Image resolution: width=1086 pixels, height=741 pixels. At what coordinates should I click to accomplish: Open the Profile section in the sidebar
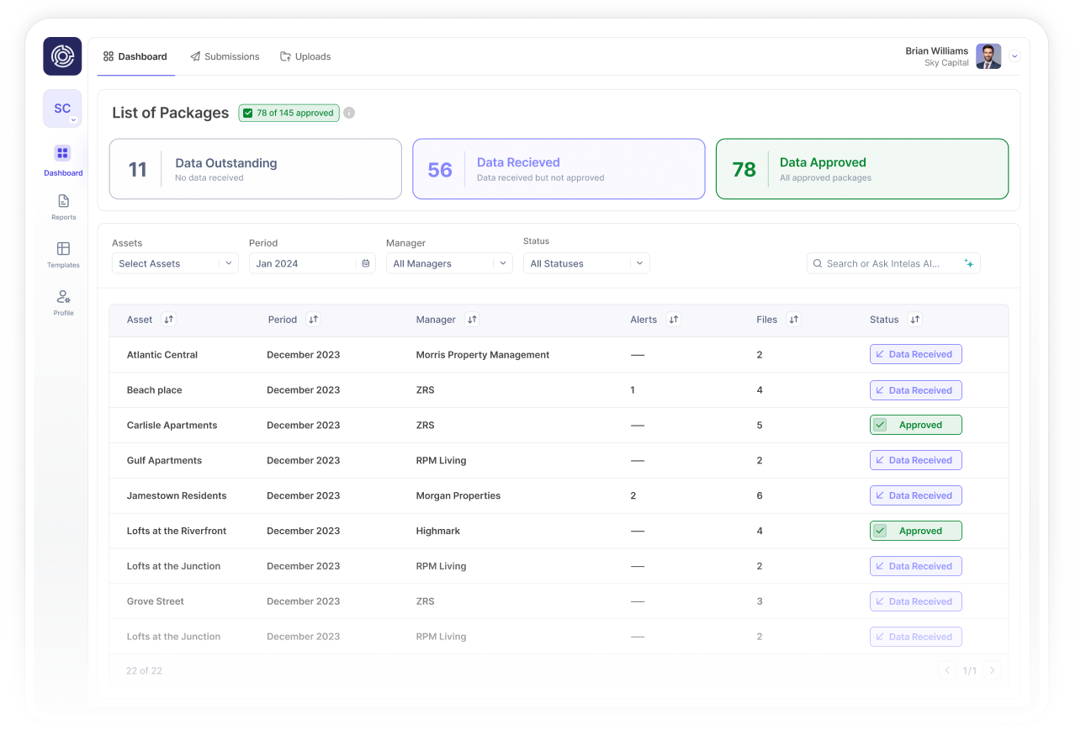(x=62, y=298)
